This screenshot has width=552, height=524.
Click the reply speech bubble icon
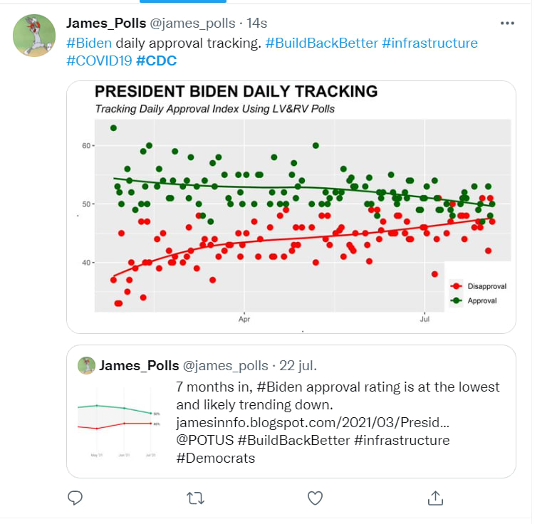pyautogui.click(x=75, y=498)
